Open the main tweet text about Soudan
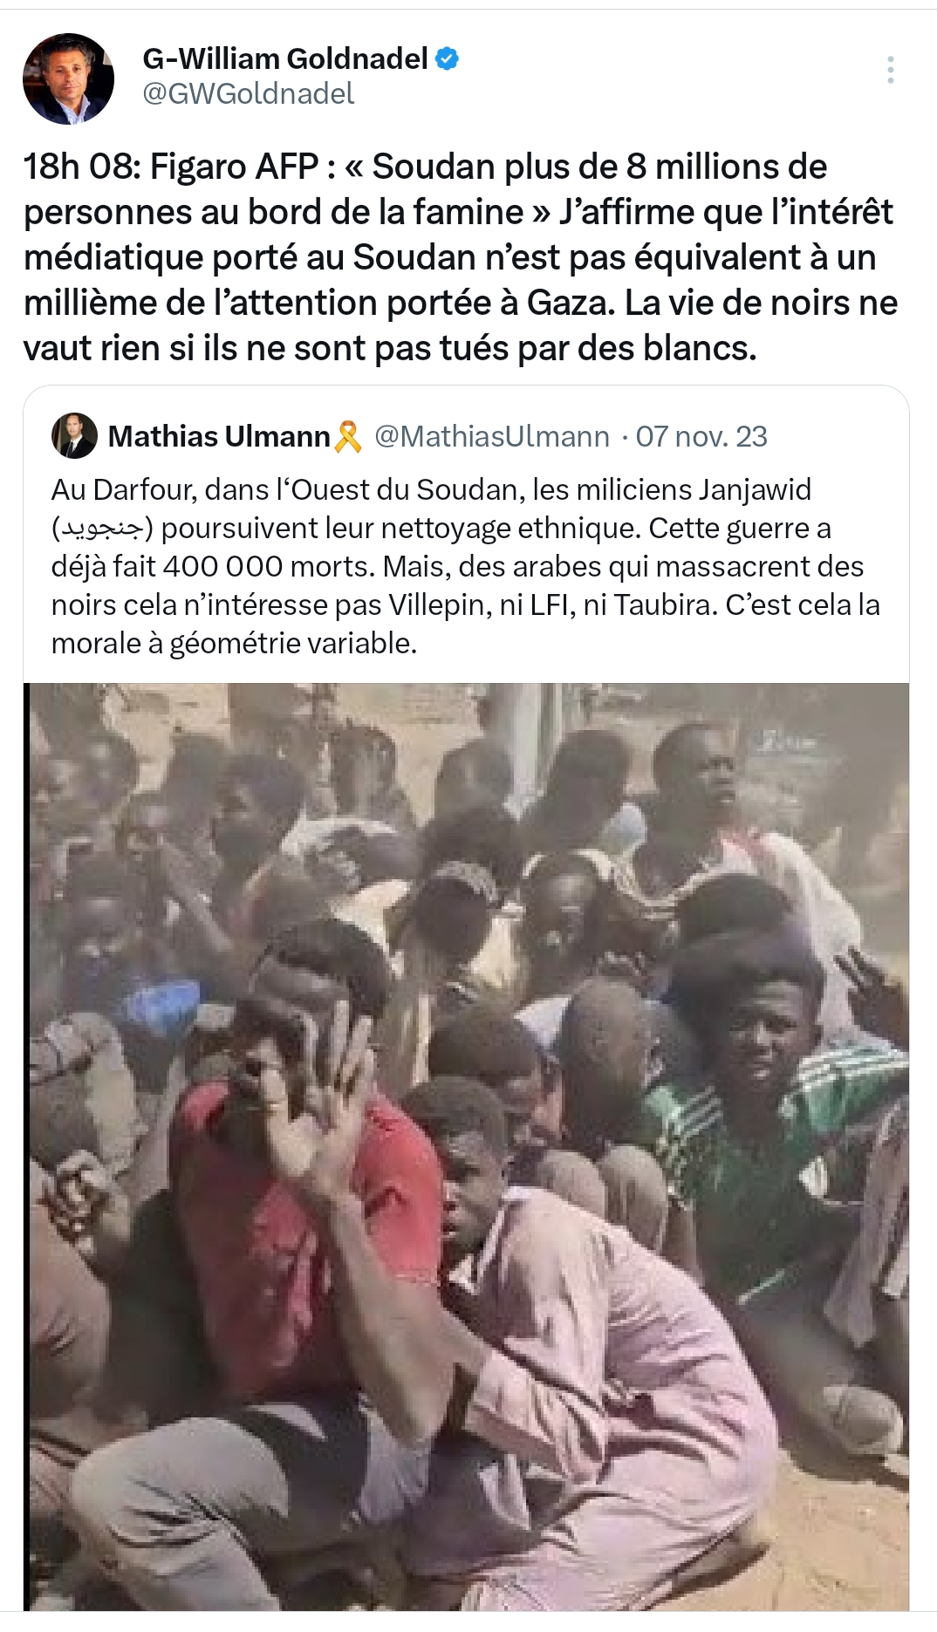Screen dimensions: 937x1632 pos(461,257)
